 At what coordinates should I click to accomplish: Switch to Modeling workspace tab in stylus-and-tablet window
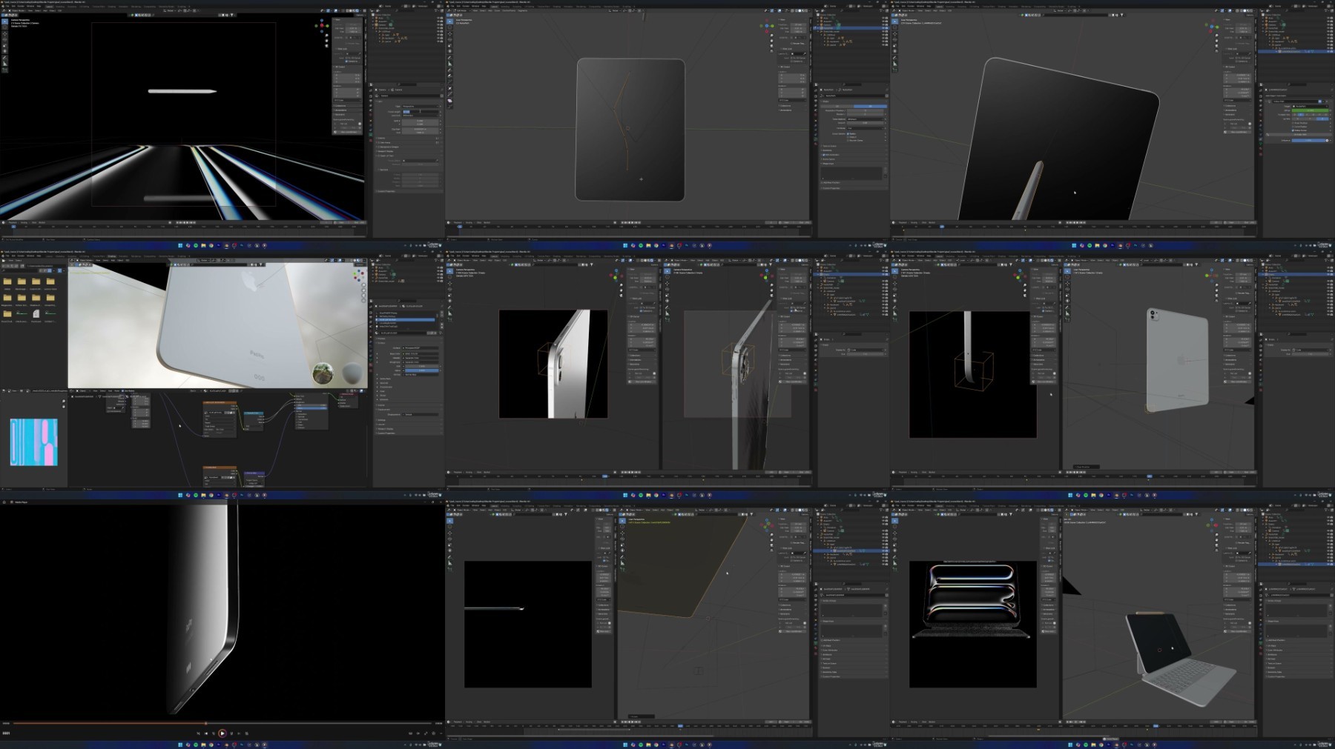pos(950,7)
